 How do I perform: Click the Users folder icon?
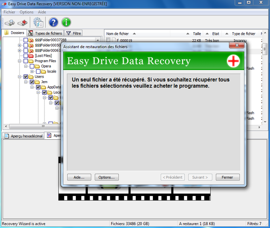(x=31, y=77)
